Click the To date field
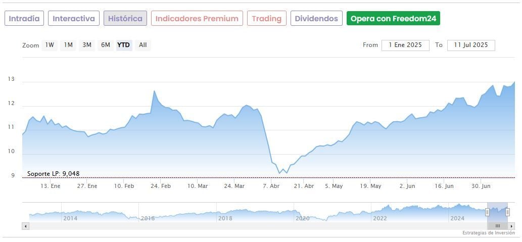 tap(471, 45)
